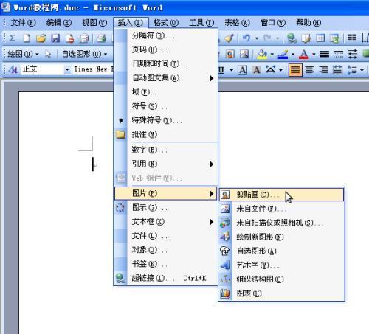Screen dimensions: 369x334
Task: Select 符号(S) Symbol menu item
Action: click(165, 106)
